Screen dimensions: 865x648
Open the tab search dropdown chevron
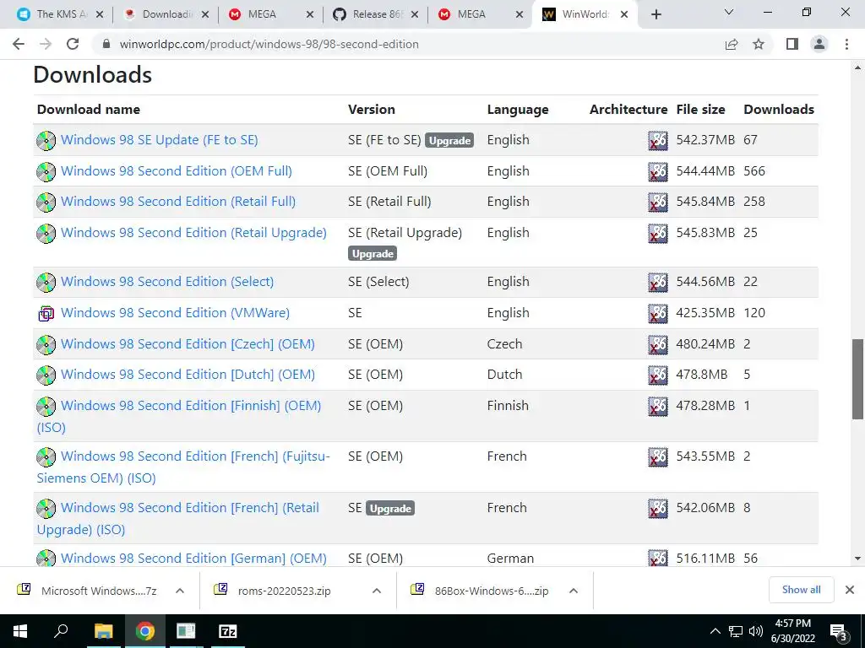coord(729,13)
